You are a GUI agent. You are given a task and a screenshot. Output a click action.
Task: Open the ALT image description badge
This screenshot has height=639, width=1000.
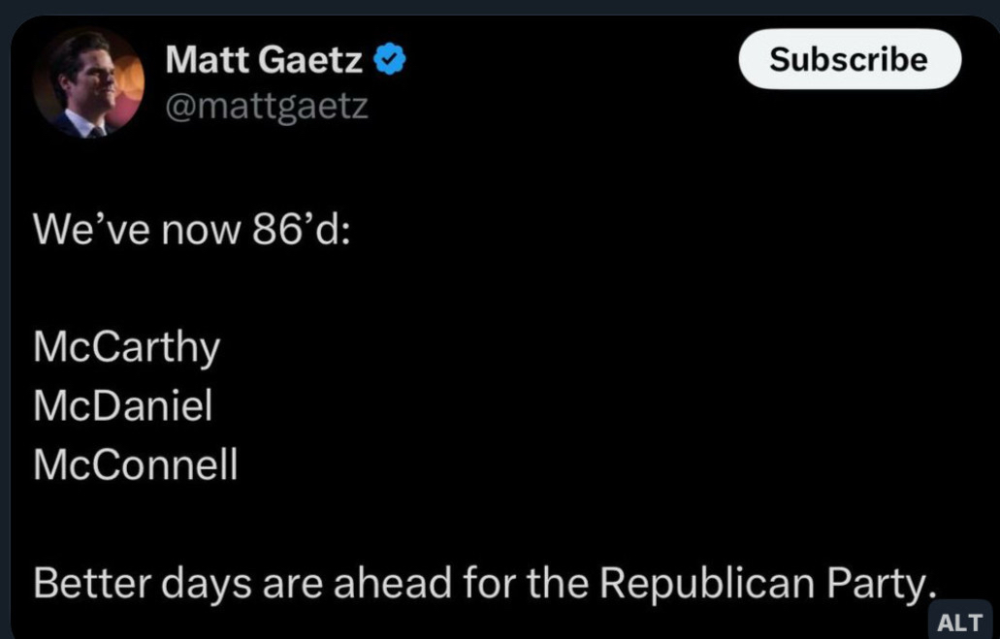(959, 622)
